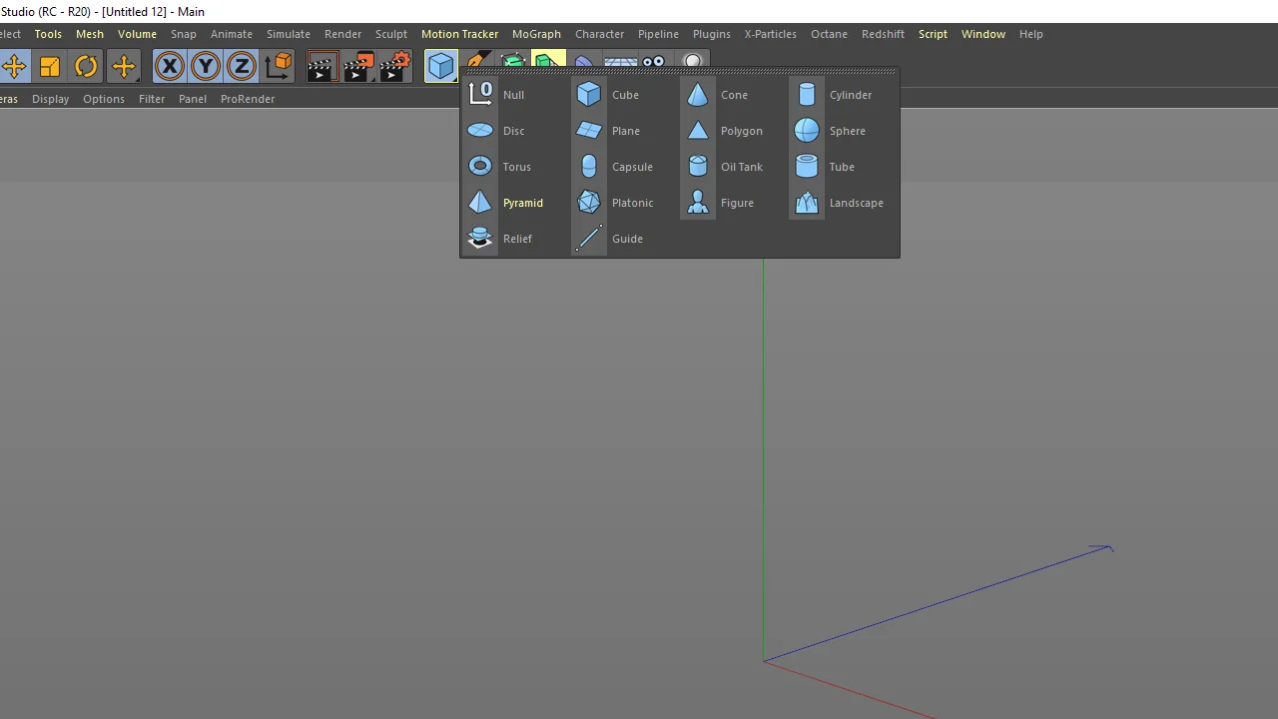
Task: Open the Sculpt menu
Action: (x=391, y=34)
